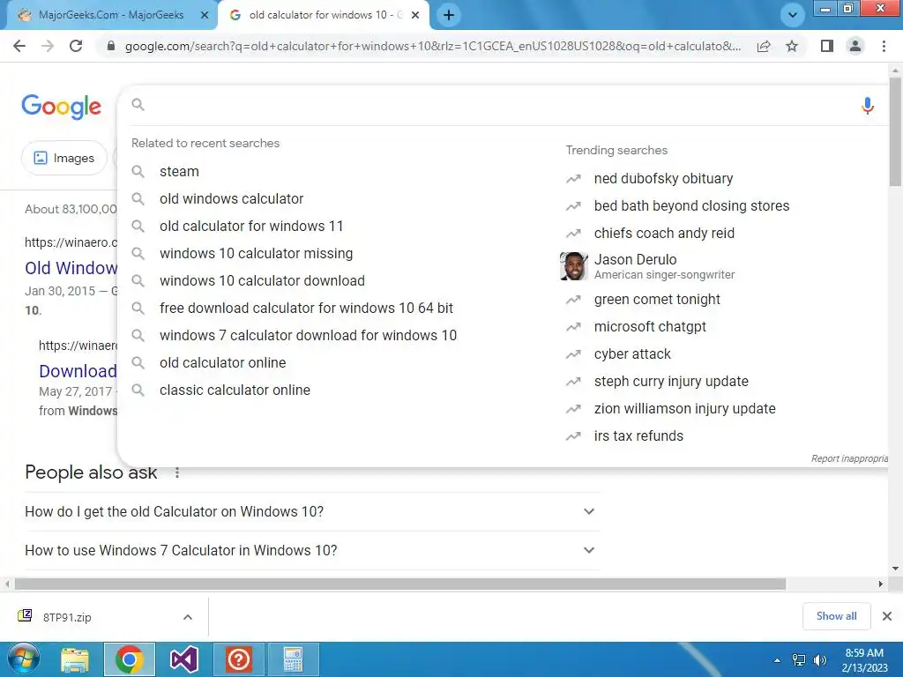Image resolution: width=903 pixels, height=677 pixels.
Task: Reload the current page
Action: click(76, 46)
